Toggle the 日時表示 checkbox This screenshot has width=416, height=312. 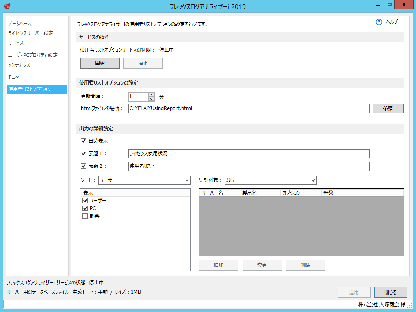click(83, 141)
